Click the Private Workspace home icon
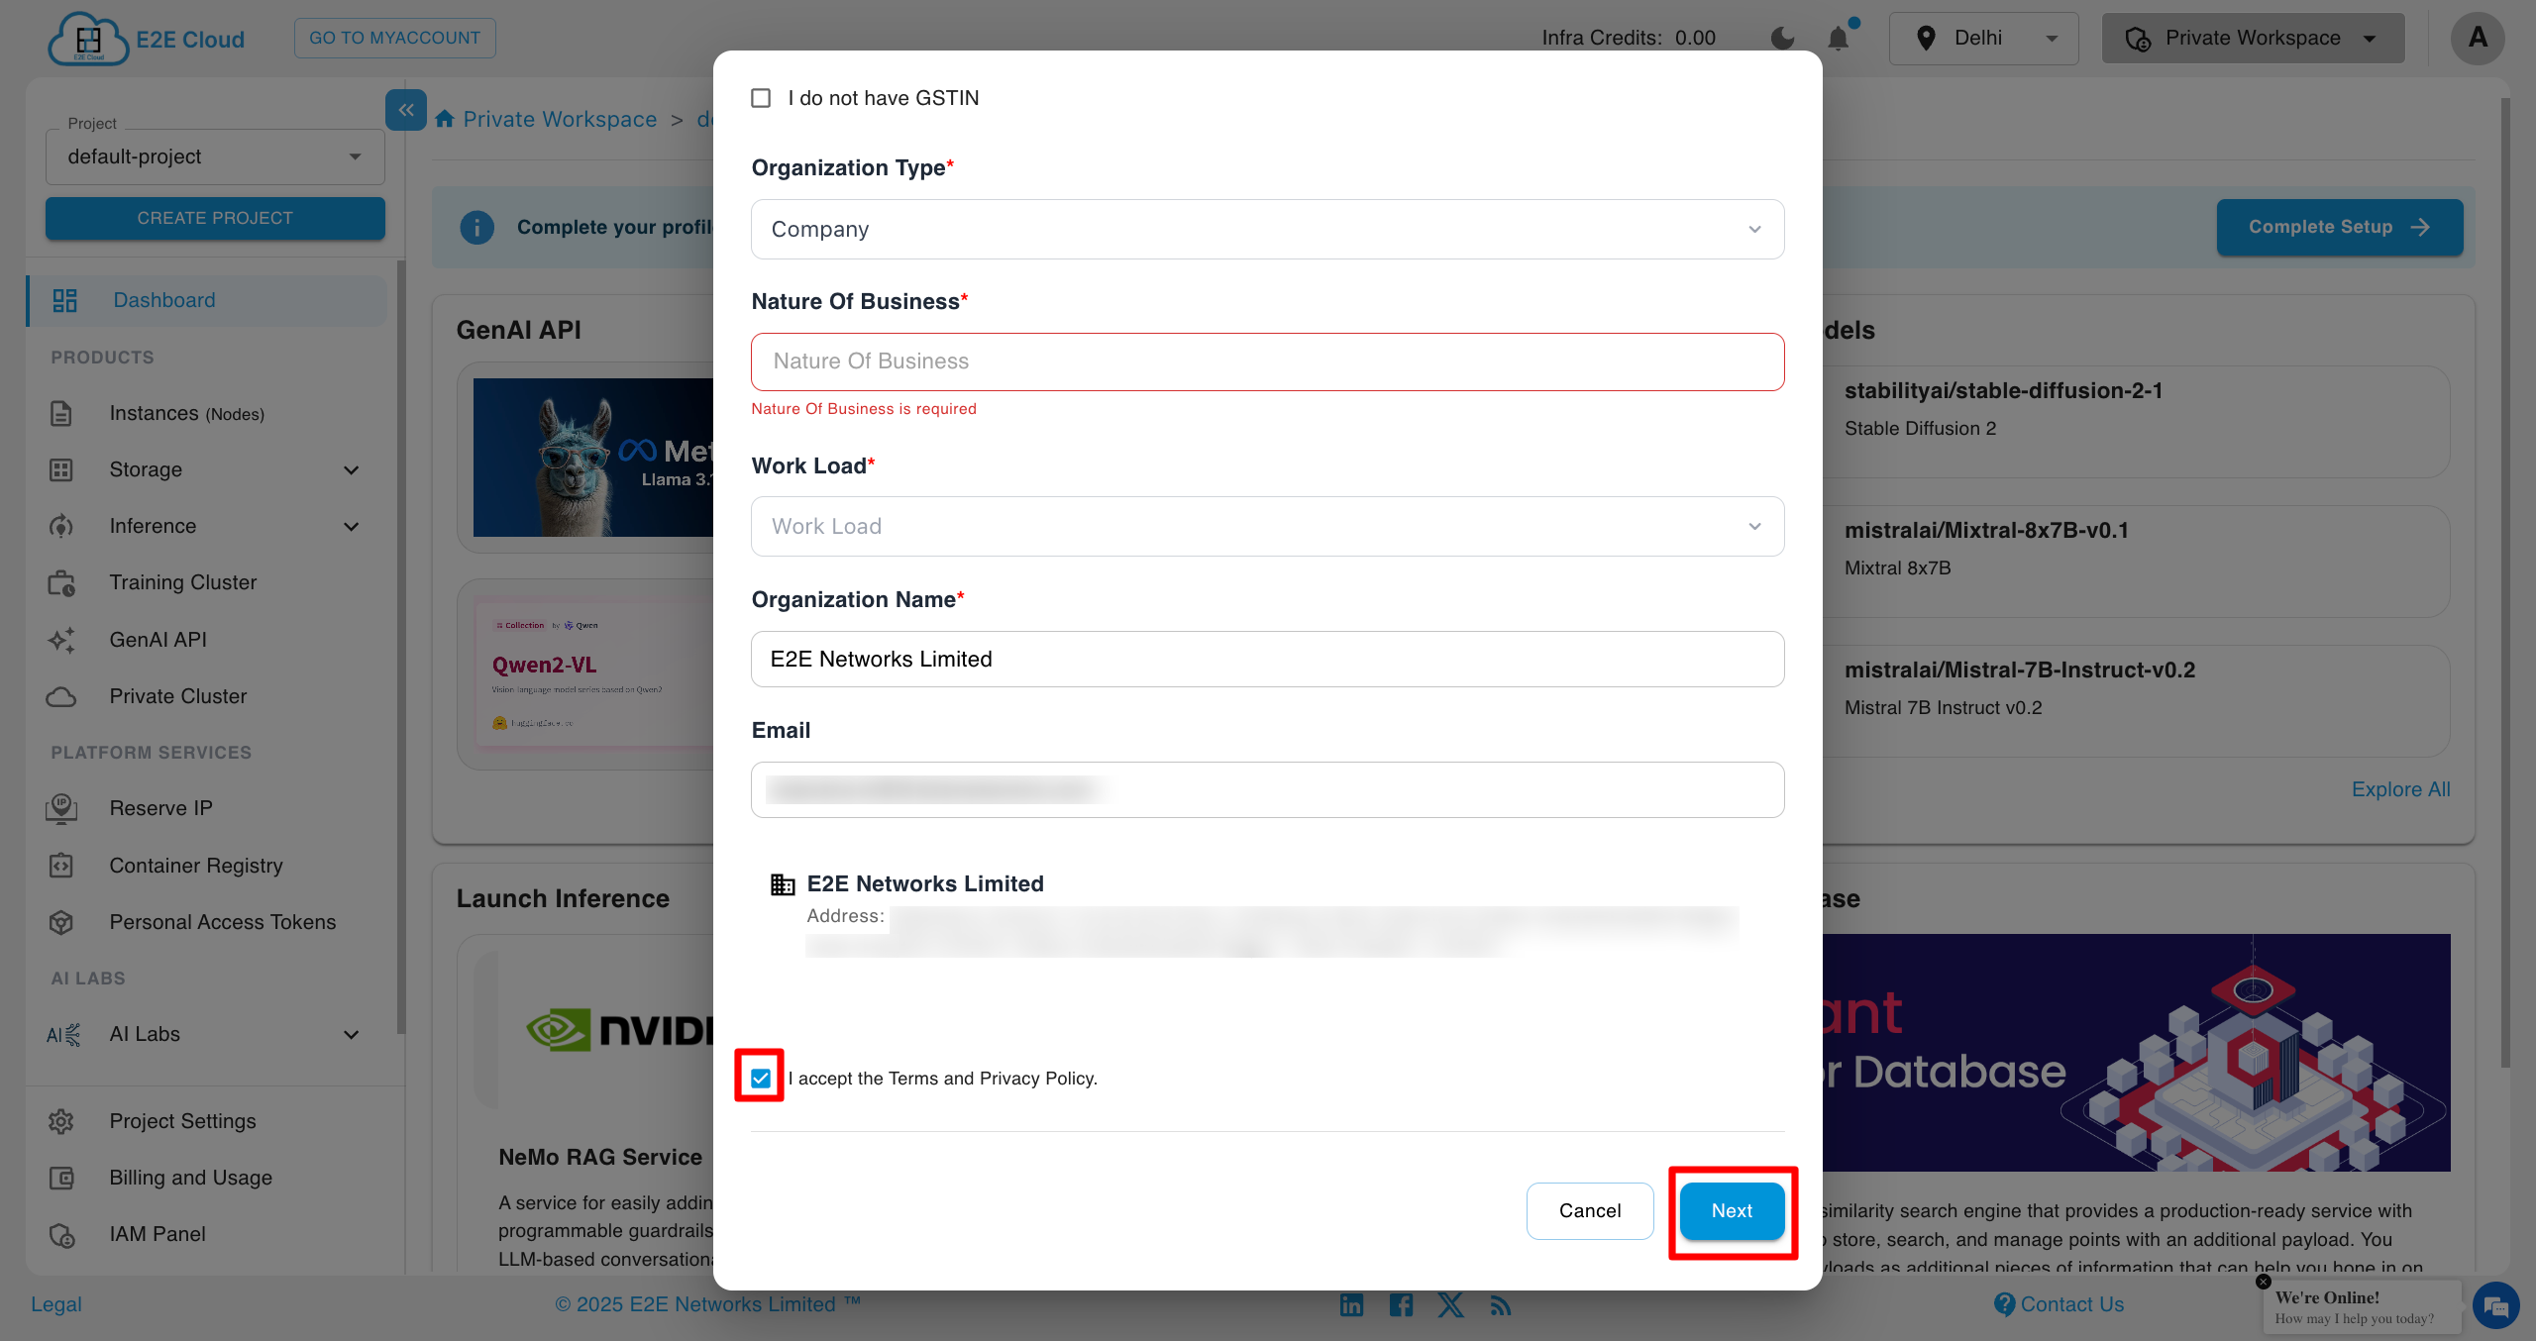 [445, 119]
